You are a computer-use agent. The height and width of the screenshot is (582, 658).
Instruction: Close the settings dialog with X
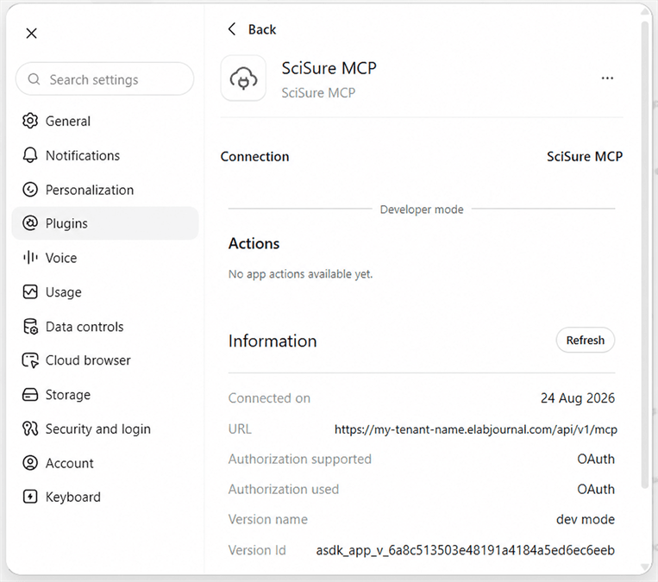(x=31, y=33)
